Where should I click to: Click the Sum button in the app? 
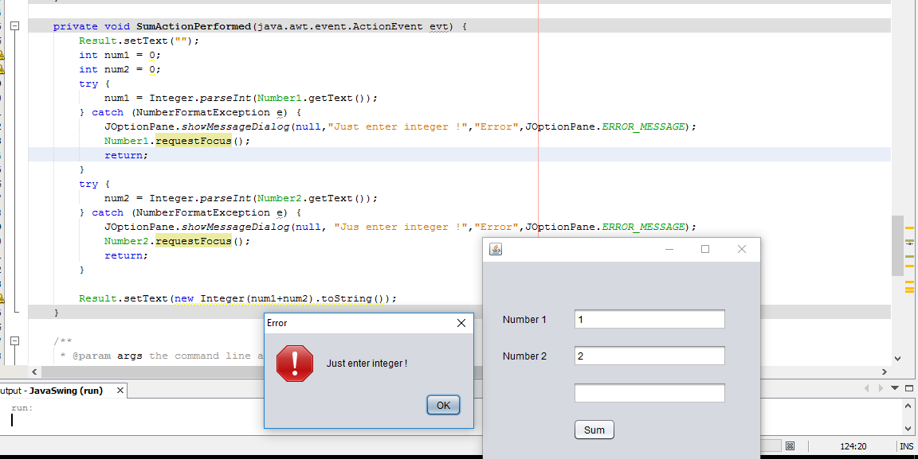pos(594,429)
